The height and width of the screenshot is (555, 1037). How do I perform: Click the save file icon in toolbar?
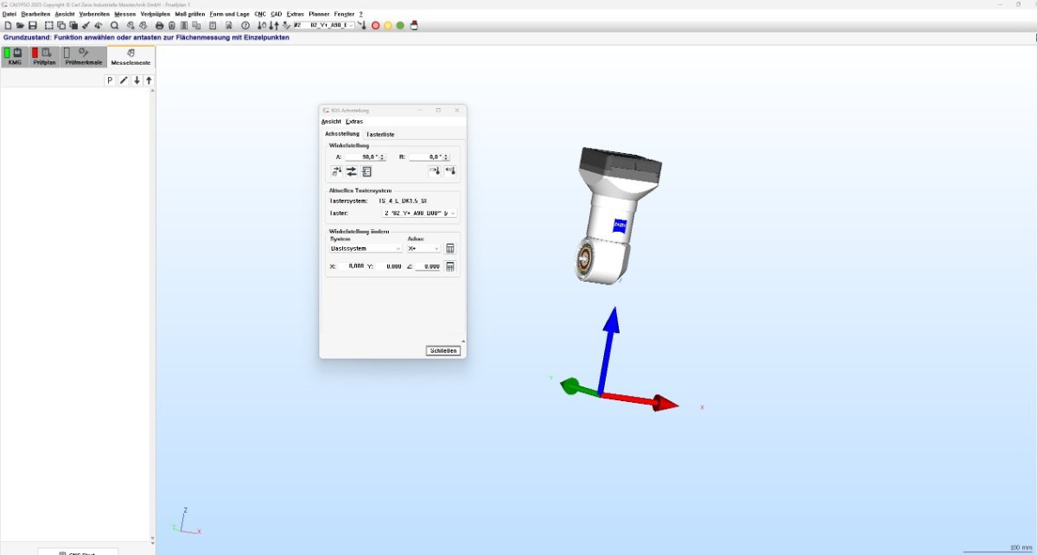point(33,26)
